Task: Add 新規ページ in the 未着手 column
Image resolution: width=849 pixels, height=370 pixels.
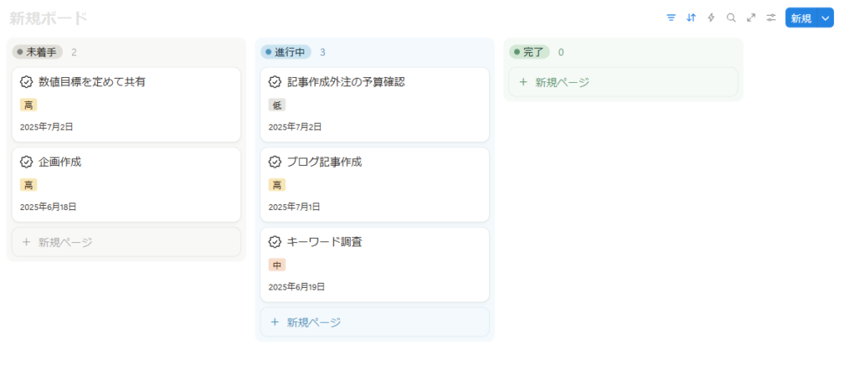Action: (x=126, y=242)
